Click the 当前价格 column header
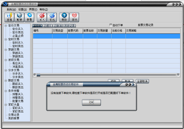184x129 pixels. [118, 31]
